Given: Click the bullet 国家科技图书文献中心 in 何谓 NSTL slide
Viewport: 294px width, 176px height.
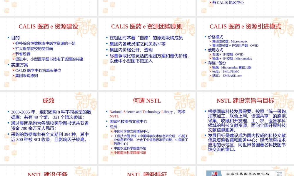Looking at the screenshot, I should [128, 121].
